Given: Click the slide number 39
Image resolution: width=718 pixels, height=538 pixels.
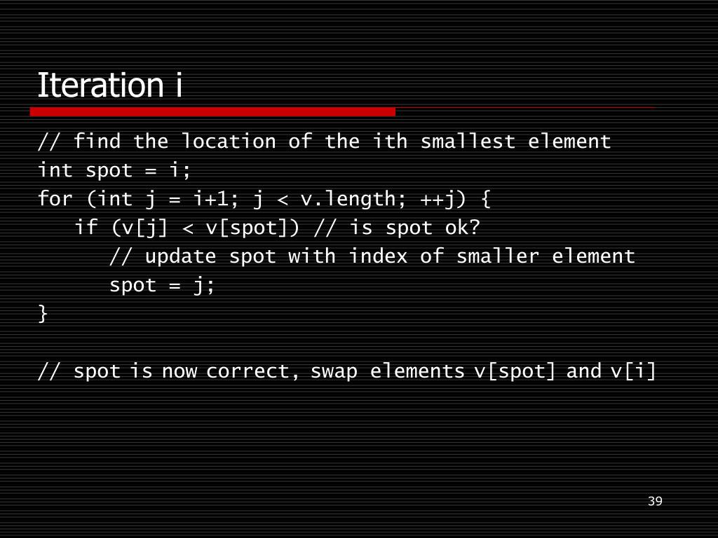Looking at the screenshot, I should (655, 501).
